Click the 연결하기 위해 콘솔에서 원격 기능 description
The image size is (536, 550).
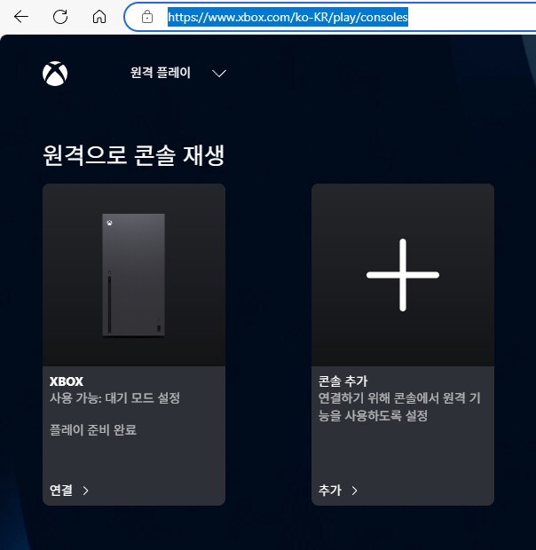[x=399, y=407]
